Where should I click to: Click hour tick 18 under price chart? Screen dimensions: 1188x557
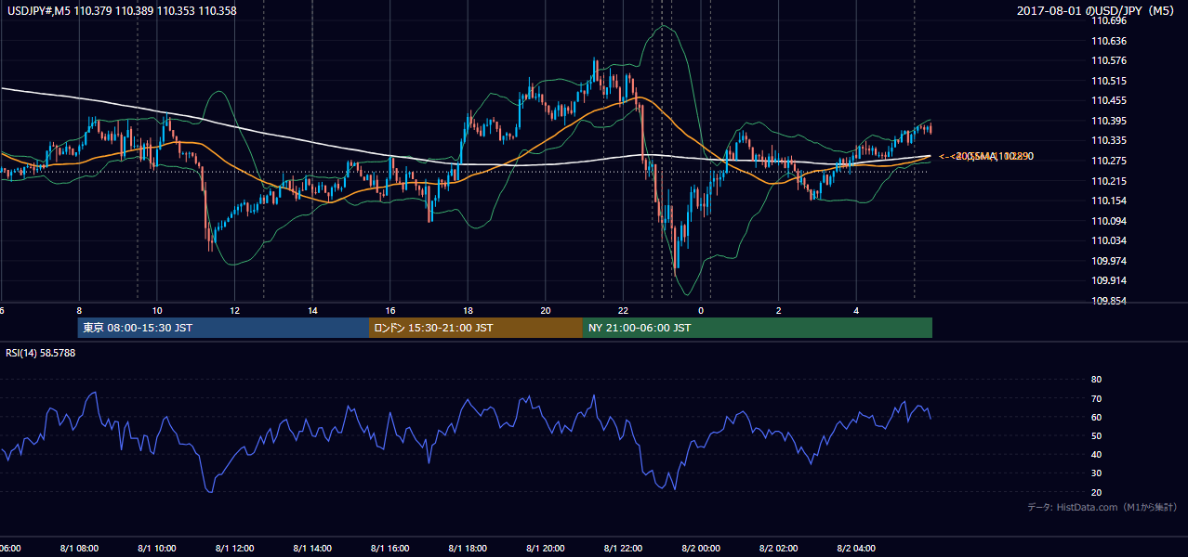click(468, 311)
